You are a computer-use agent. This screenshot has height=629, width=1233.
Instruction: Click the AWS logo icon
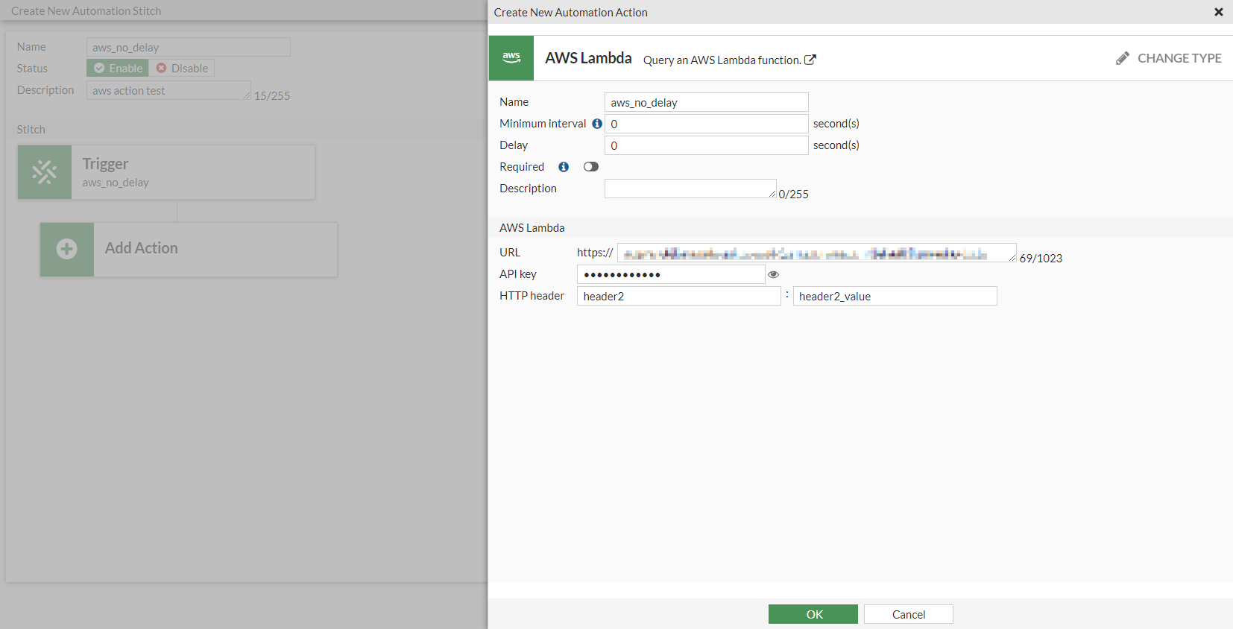pyautogui.click(x=511, y=58)
